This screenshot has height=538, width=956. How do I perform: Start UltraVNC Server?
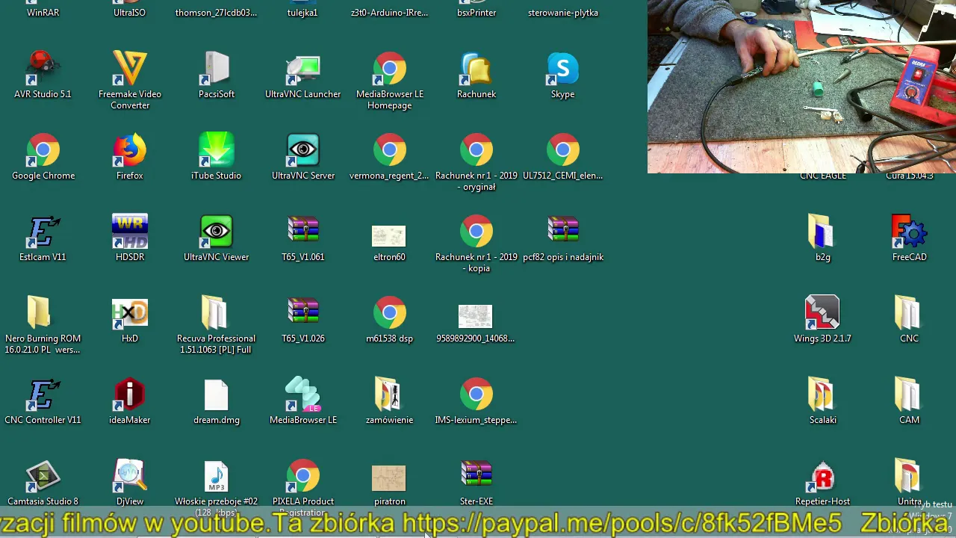[303, 156]
